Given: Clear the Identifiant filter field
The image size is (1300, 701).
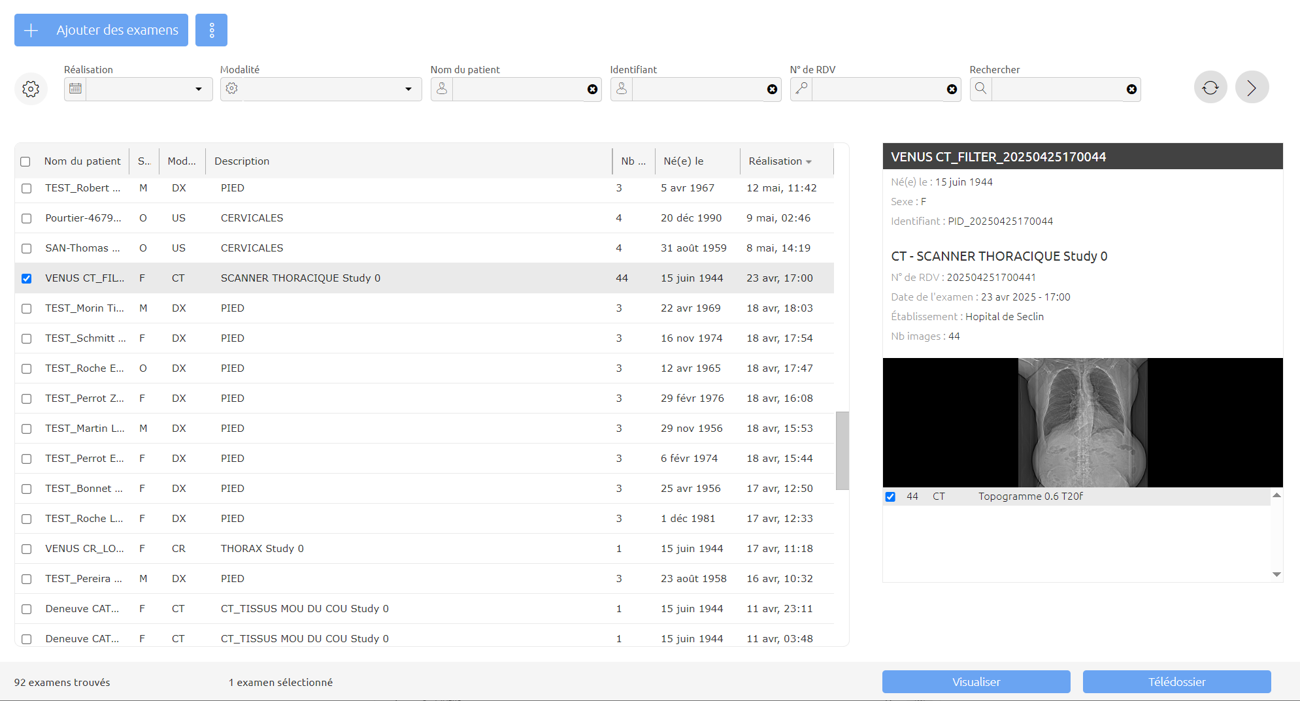Looking at the screenshot, I should (772, 90).
